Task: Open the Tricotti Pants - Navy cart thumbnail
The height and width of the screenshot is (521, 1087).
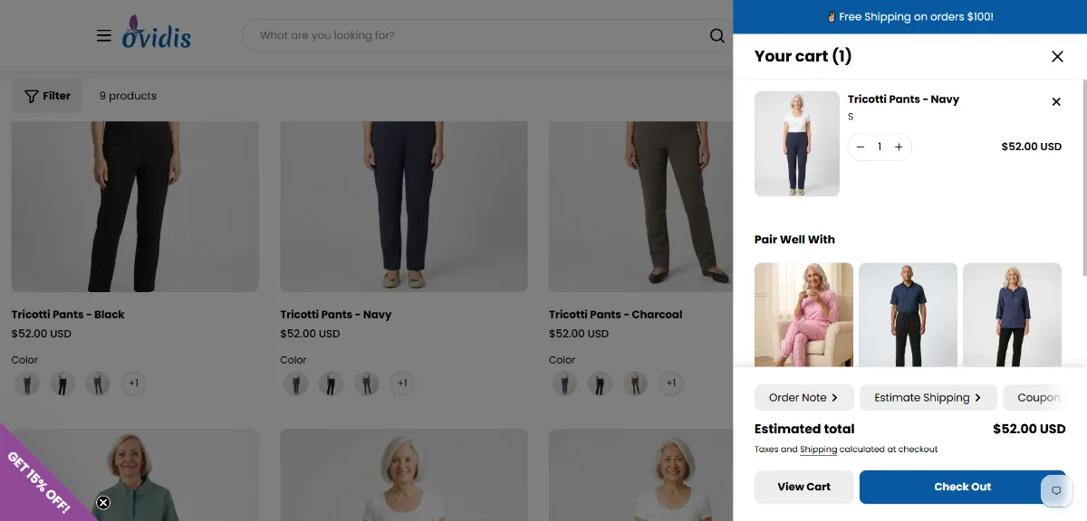Action: [797, 144]
